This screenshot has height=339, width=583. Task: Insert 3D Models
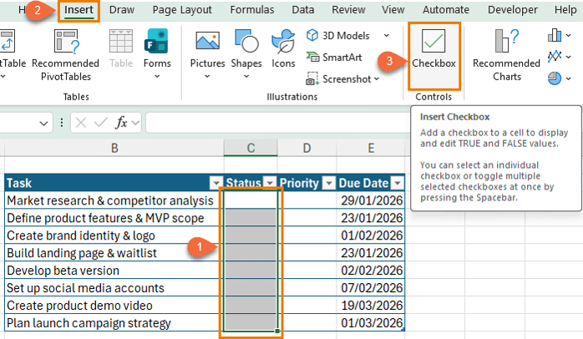[x=341, y=35]
